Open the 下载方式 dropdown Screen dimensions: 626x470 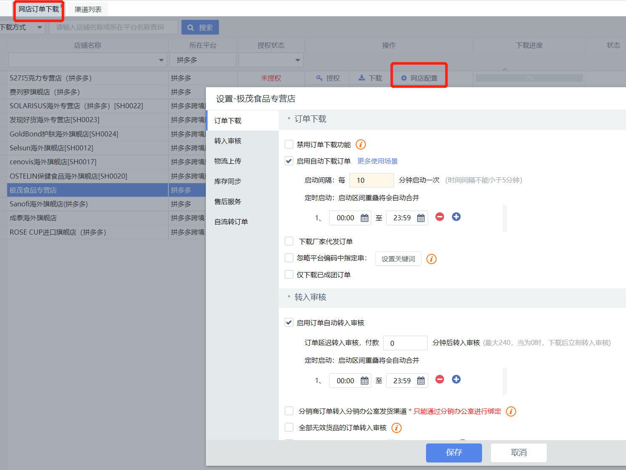(x=22, y=27)
